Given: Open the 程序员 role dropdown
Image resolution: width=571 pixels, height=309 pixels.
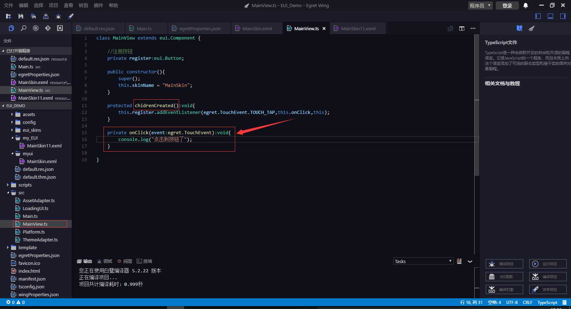Looking at the screenshot, I should 480,5.
